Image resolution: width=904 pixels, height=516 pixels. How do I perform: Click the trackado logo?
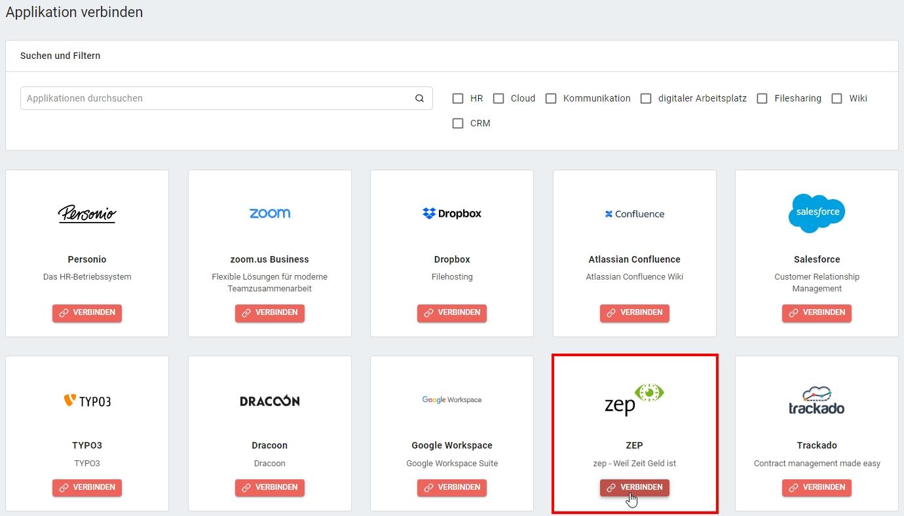click(x=817, y=400)
